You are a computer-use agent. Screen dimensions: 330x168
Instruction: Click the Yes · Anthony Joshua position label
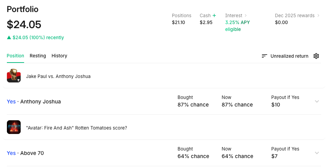pyautogui.click(x=34, y=102)
